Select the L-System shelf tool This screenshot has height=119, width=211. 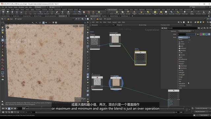point(75,13)
